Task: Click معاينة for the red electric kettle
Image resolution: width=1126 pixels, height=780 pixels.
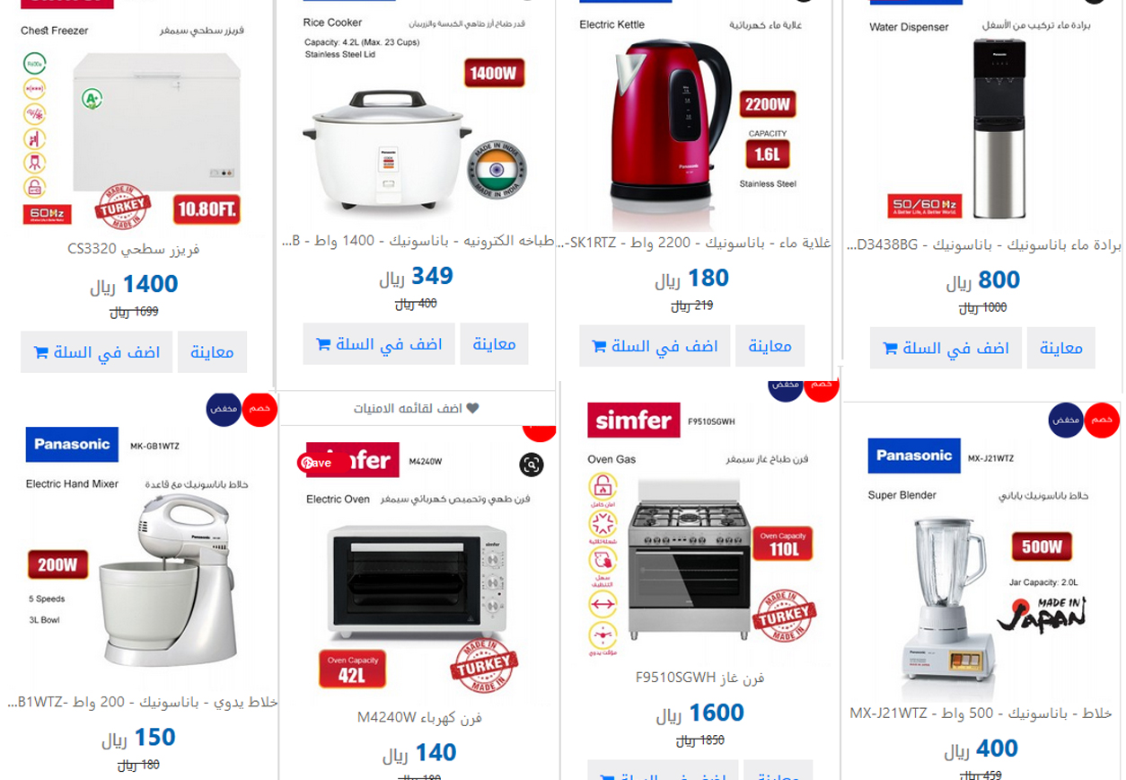Action: 770,346
